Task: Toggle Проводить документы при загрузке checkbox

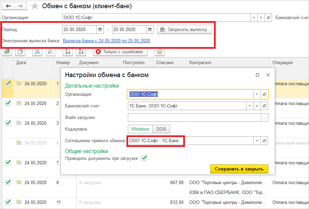Action: pyautogui.click(x=144, y=158)
